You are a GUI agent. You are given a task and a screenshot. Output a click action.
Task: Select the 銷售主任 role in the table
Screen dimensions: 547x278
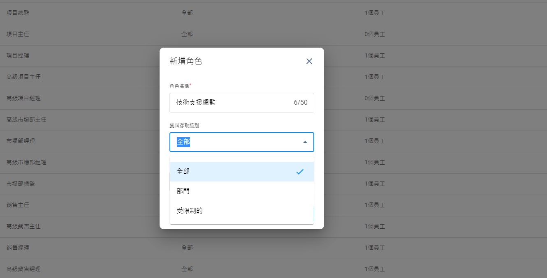click(x=18, y=205)
